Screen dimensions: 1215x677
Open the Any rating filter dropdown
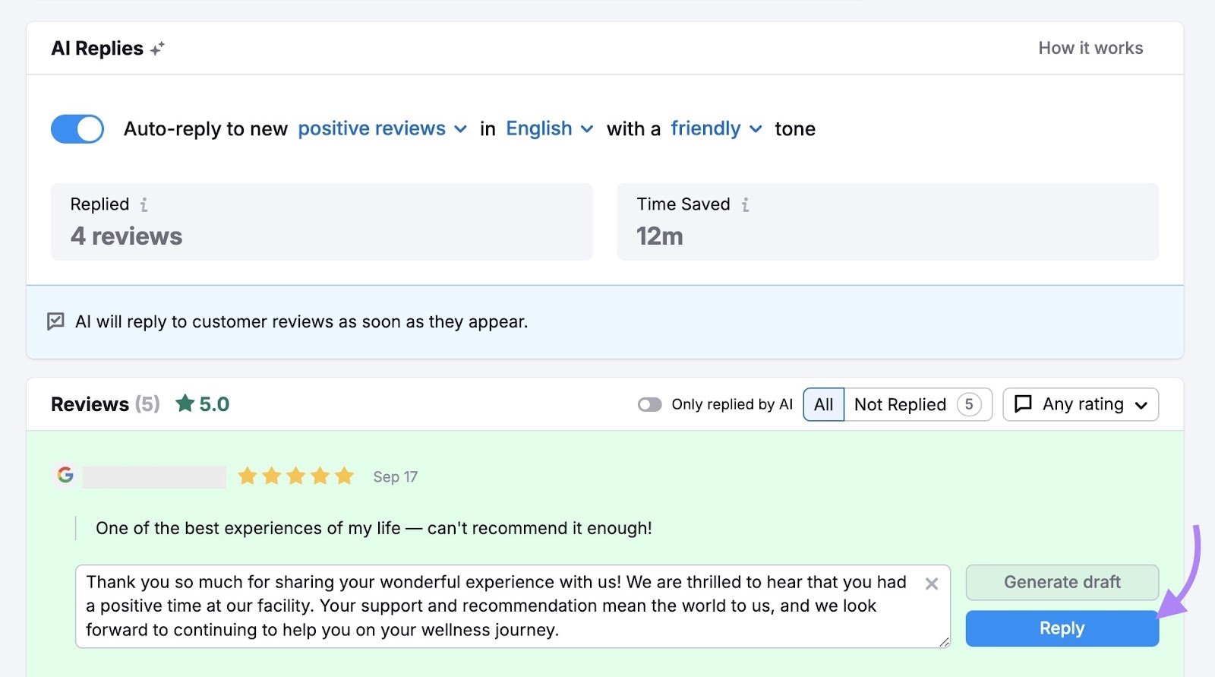pos(1080,404)
